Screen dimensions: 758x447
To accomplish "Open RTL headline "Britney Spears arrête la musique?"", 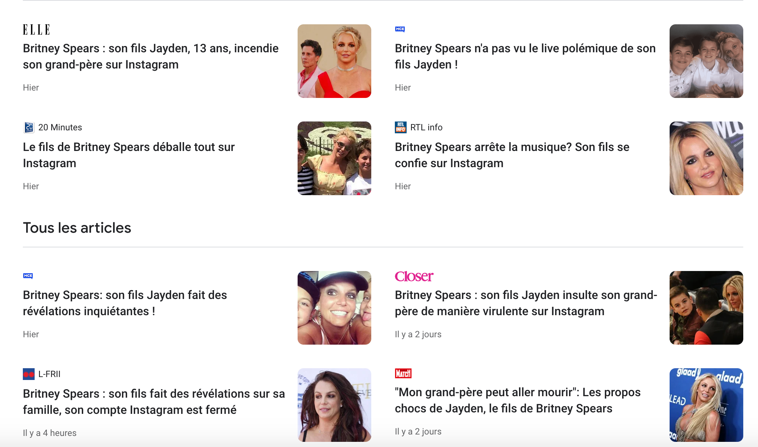I will click(x=512, y=155).
